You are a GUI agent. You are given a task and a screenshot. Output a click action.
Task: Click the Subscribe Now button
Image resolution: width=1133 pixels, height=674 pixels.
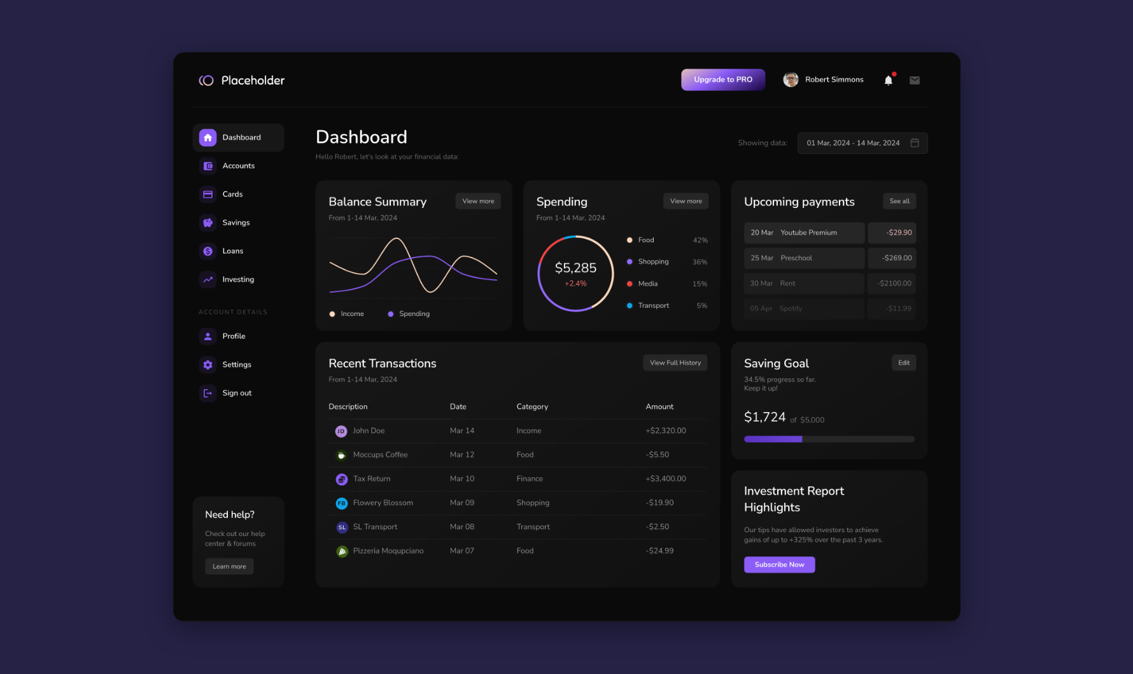(x=779, y=565)
